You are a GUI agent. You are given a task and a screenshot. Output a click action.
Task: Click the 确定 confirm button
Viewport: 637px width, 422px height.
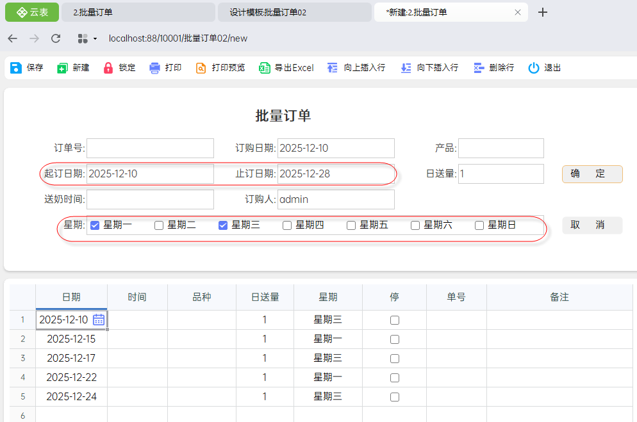592,174
